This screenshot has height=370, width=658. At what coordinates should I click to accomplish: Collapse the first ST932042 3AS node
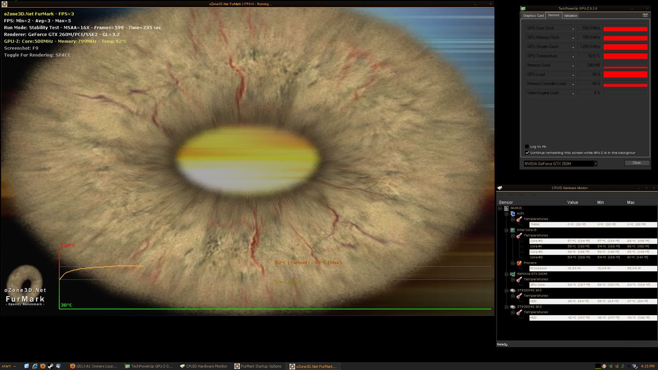tap(507, 290)
